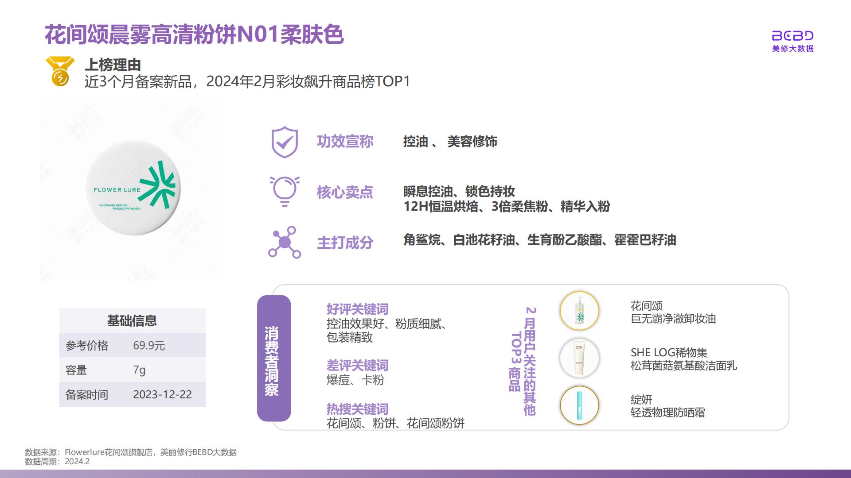The image size is (851, 478).
Task: Click the 绽妍 sunscreen product thumbnail
Action: (579, 405)
